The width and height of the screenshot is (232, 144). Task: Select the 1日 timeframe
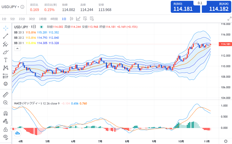(64, 19)
